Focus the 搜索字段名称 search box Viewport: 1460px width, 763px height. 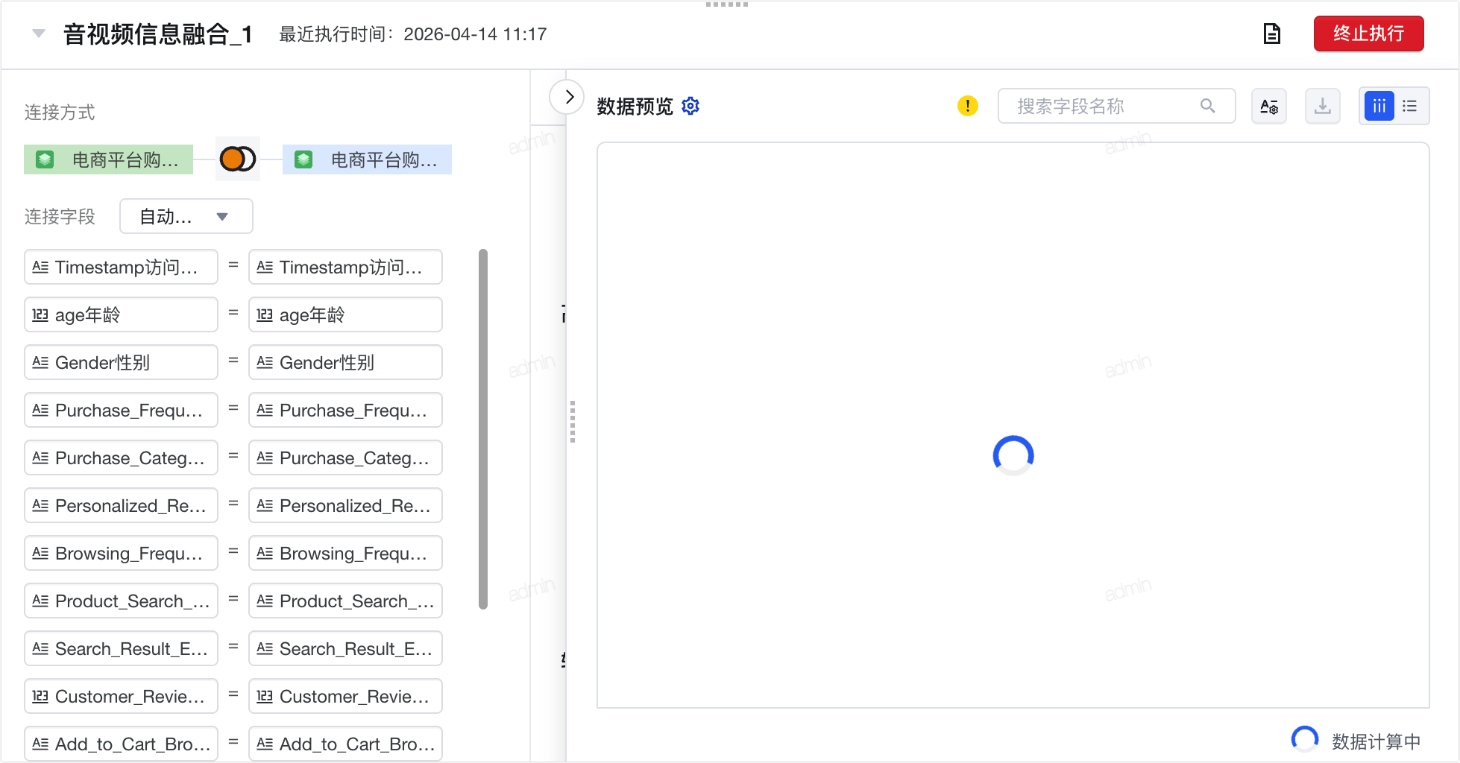pyautogui.click(x=1116, y=106)
